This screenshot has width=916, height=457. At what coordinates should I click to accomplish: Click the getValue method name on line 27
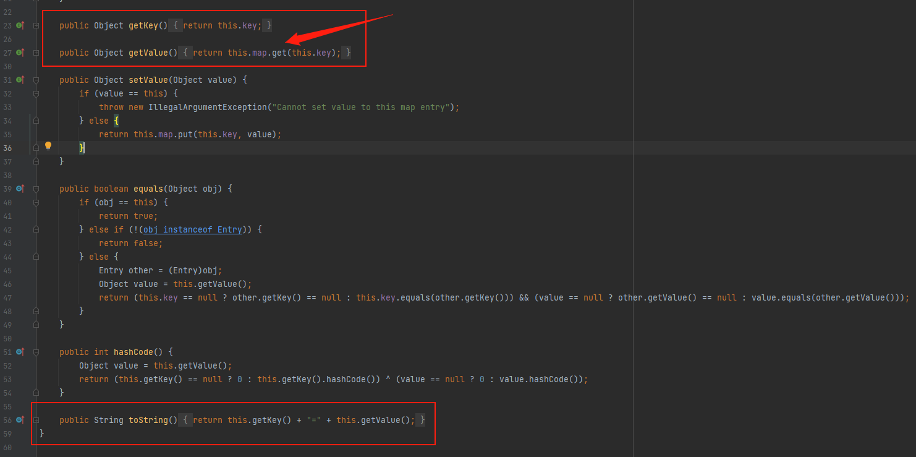pyautogui.click(x=148, y=53)
